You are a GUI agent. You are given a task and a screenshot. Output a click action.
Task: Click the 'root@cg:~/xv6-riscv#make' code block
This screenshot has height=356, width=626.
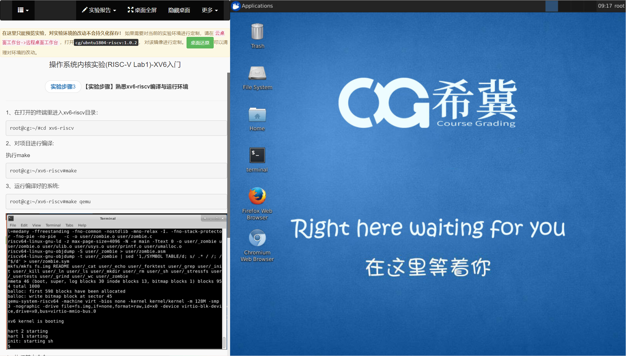tap(116, 171)
